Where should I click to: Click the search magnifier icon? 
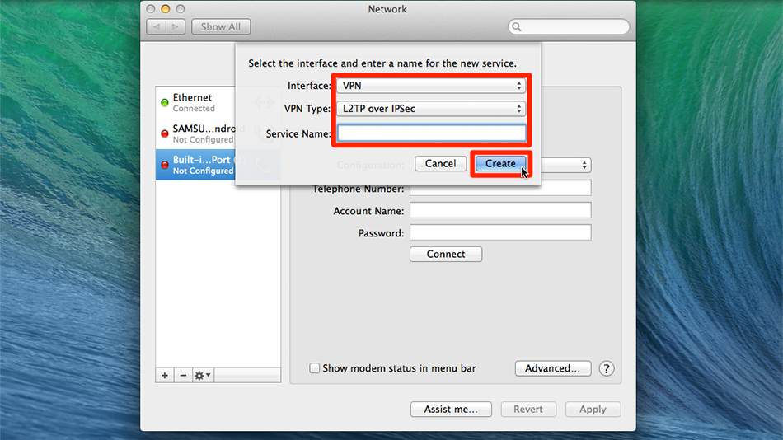(518, 27)
